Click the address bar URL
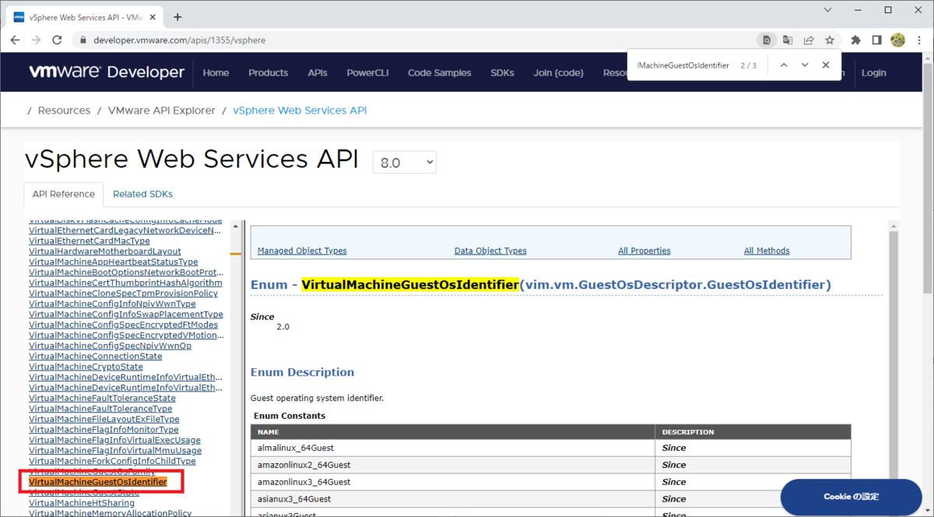 [180, 40]
